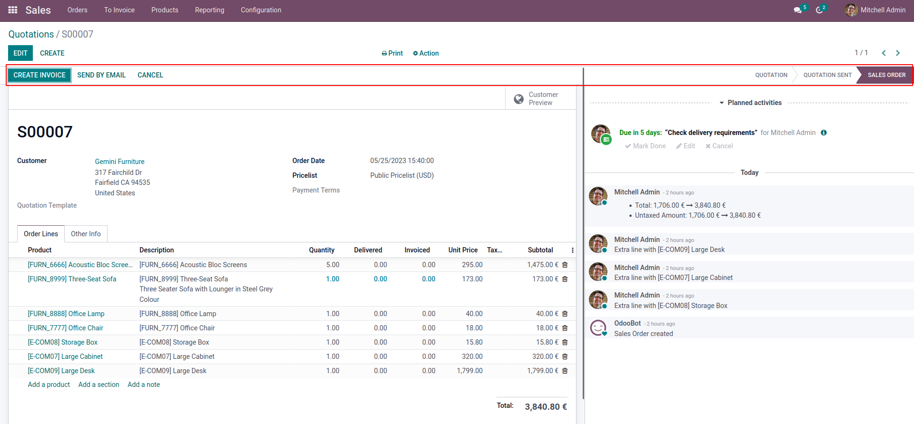Viewport: 914px width, 424px height.
Task: Select the Quotation Sent status stage
Action: coord(827,75)
